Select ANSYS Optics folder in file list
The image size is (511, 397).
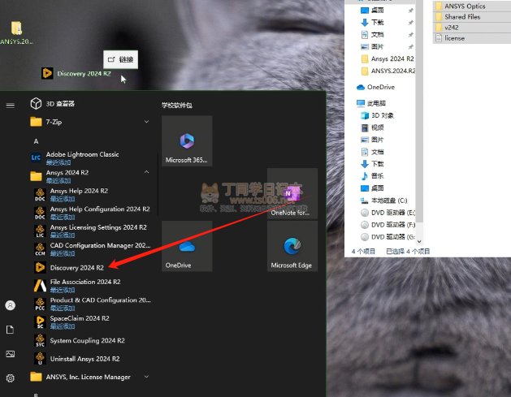coord(471,6)
